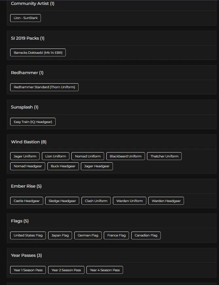Select the Japan Flag item
This screenshot has height=285, width=219.
coord(60,235)
